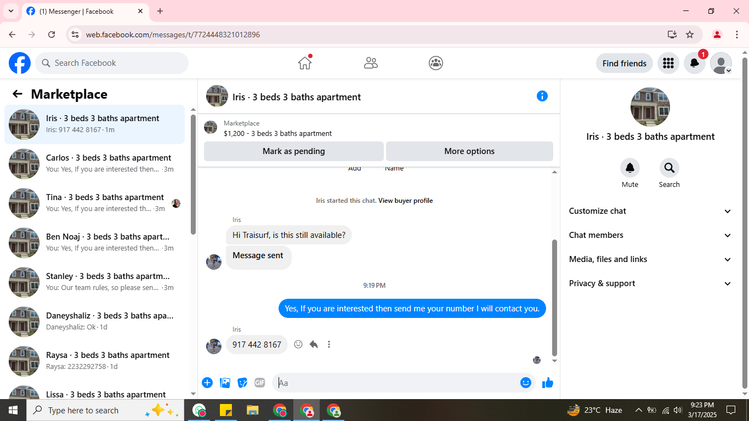Screen dimensions: 749x421
Task: Open Sticky Notes from the taskbar
Action: pos(225,410)
